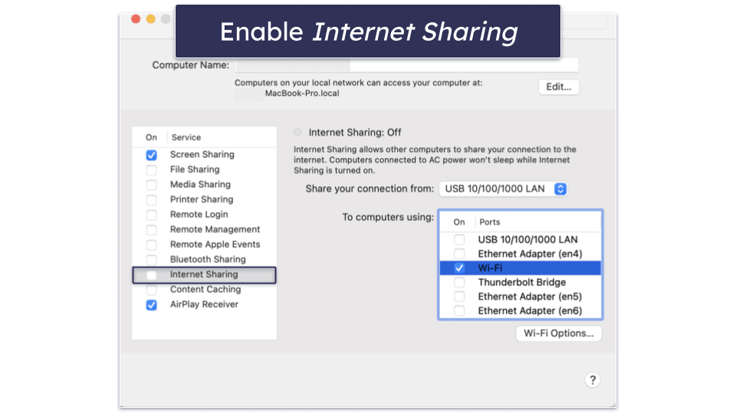Enable the Internet Sharing checkbox
The height and width of the screenshot is (414, 736).
pos(152,275)
